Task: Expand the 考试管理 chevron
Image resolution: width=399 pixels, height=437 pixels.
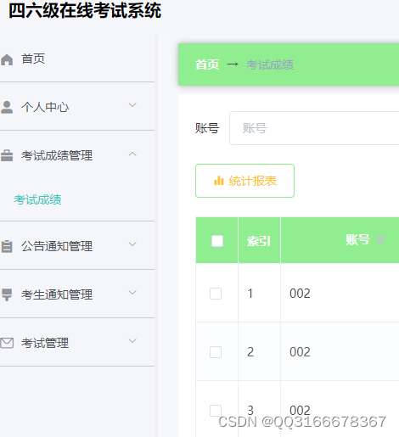Action: coord(132,341)
